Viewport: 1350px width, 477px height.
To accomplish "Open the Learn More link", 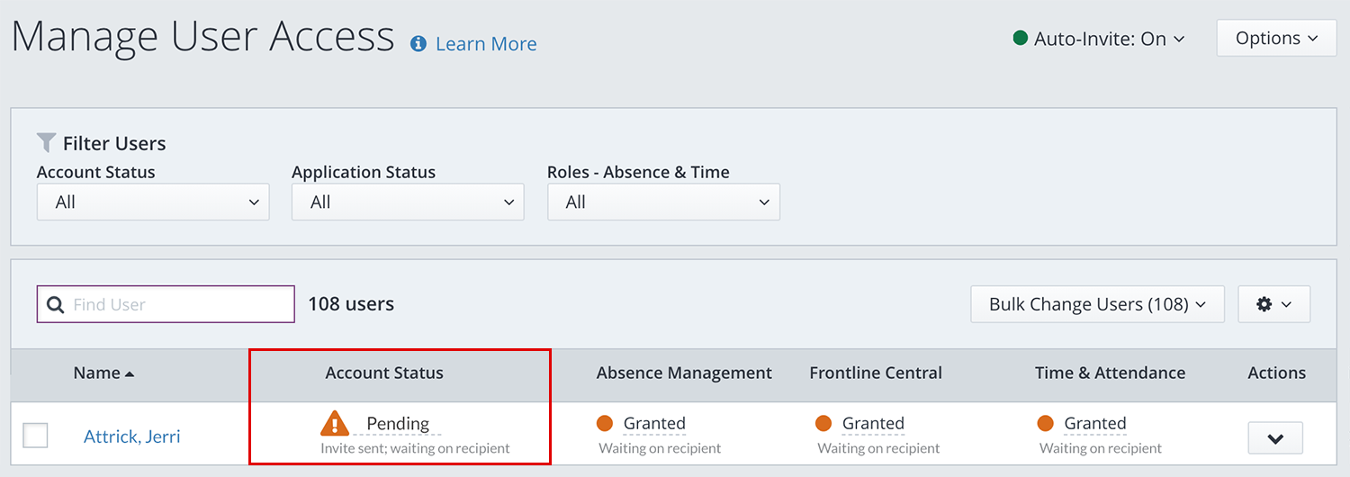I will tap(486, 43).
